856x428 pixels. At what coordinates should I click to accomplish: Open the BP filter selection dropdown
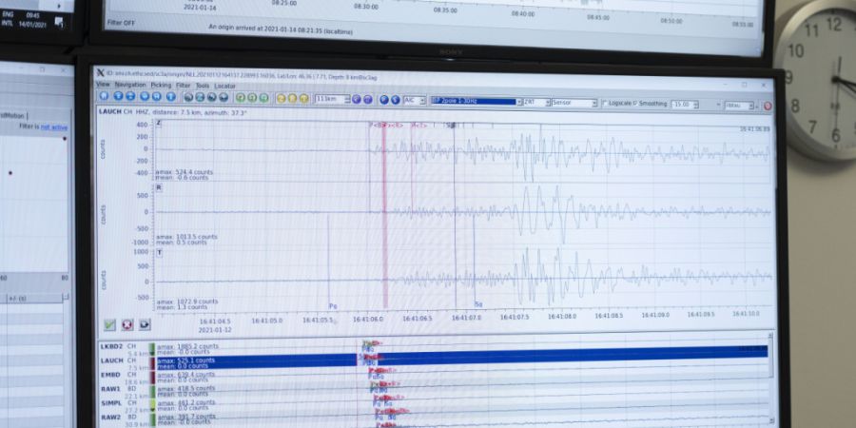(x=475, y=101)
